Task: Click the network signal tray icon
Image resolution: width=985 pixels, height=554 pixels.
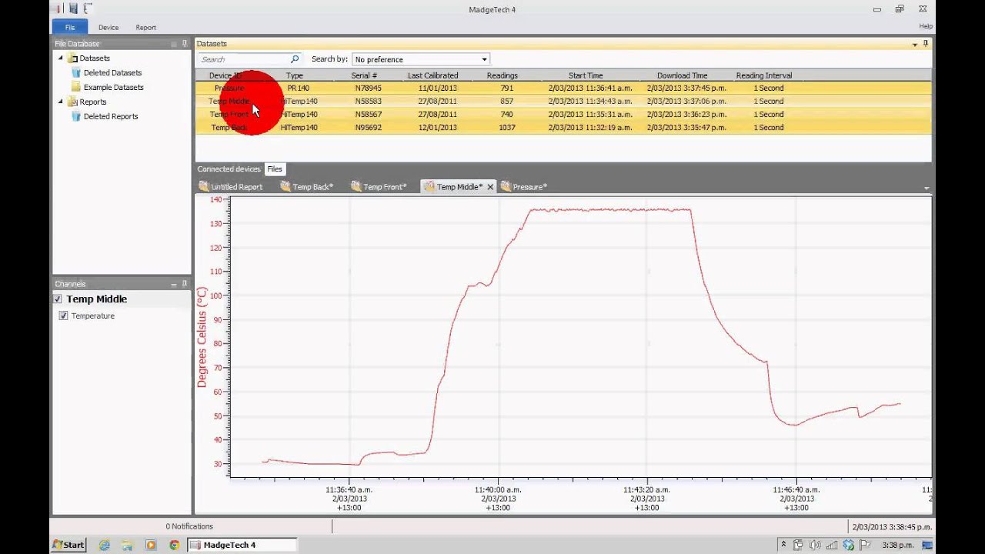Action: pyautogui.click(x=832, y=545)
